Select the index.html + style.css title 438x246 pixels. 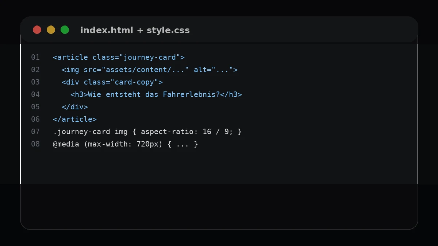[135, 30]
